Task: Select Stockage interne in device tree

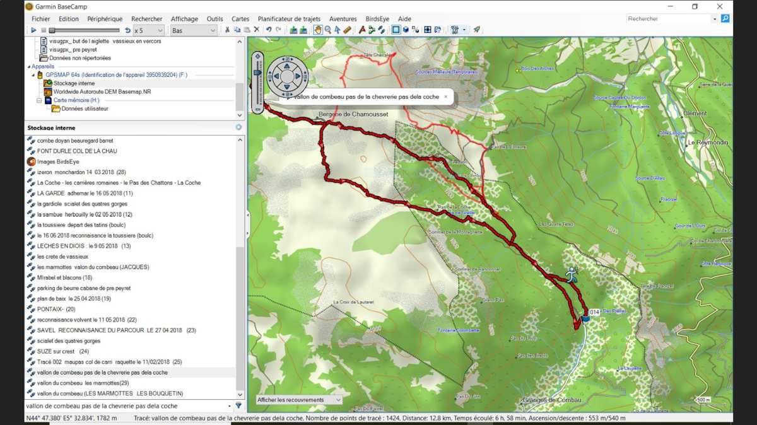Action: (x=74, y=83)
